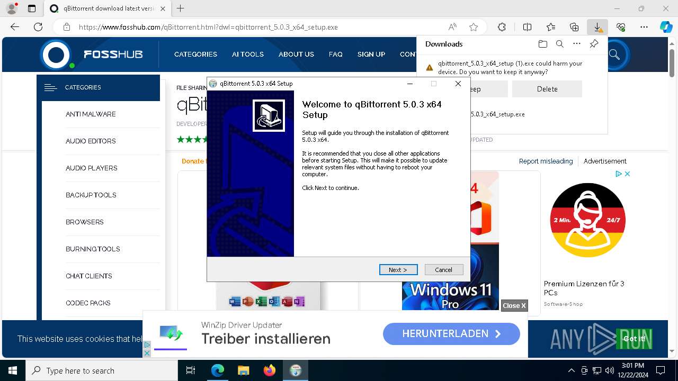Go back in the Edge browser
The height and width of the screenshot is (381, 678).
click(15, 27)
